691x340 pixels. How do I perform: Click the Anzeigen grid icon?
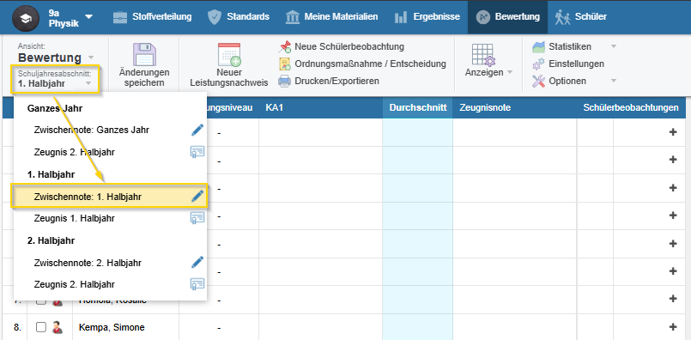point(483,55)
